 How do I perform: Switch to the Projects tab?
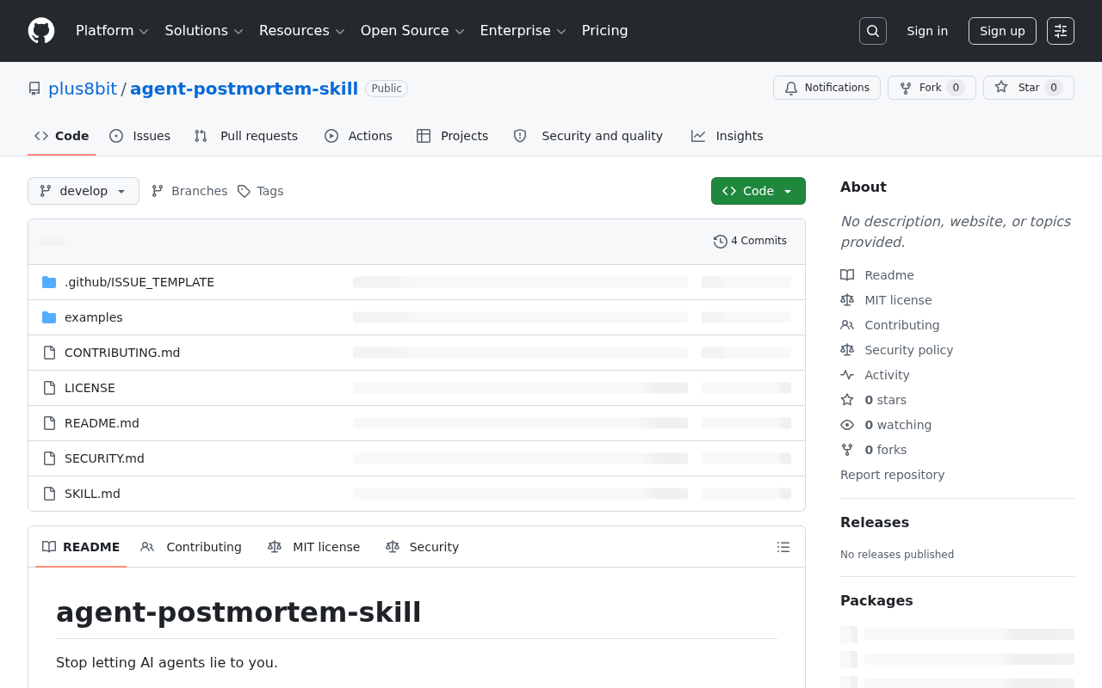(452, 136)
